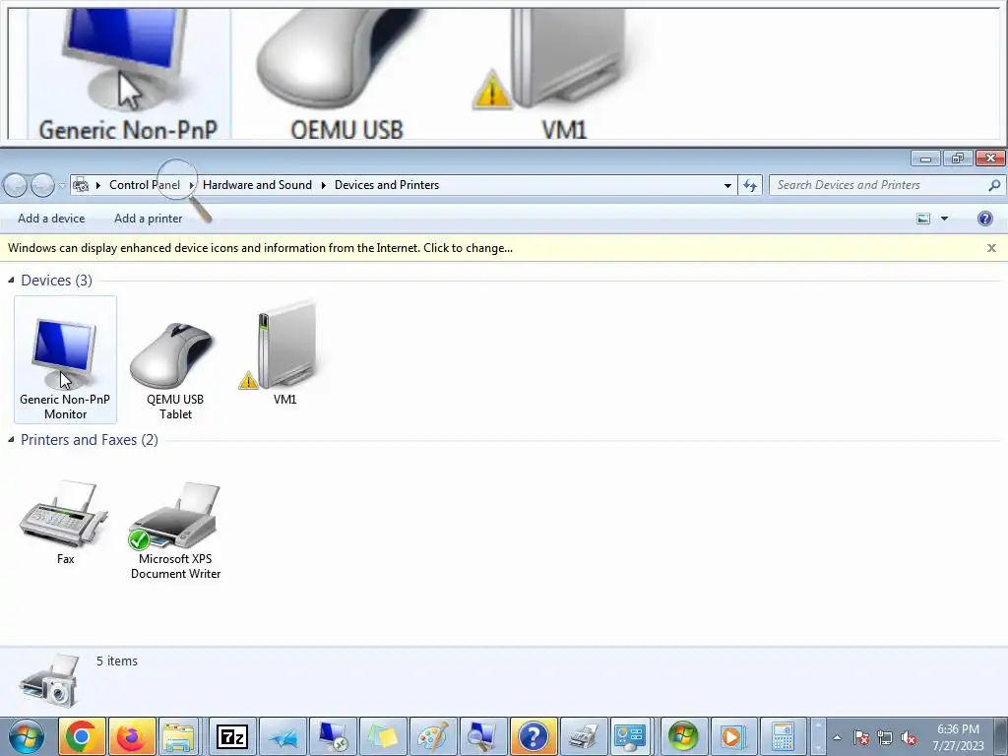Expand arrow before Control Panel breadcrumb
Viewport: 1008px width, 756px height.
(98, 185)
